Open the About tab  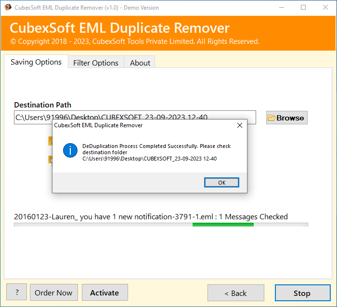(140, 63)
